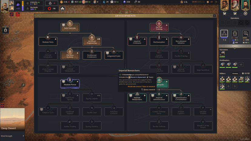Click the water resource counter showing 29
Screen dimensions: 251x141
pos(106,2)
